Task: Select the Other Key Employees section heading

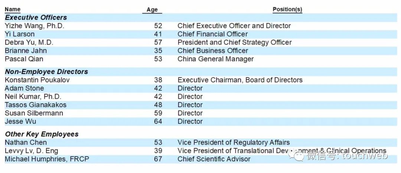Action: click(41, 134)
